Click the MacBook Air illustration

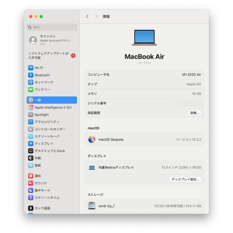click(x=144, y=38)
